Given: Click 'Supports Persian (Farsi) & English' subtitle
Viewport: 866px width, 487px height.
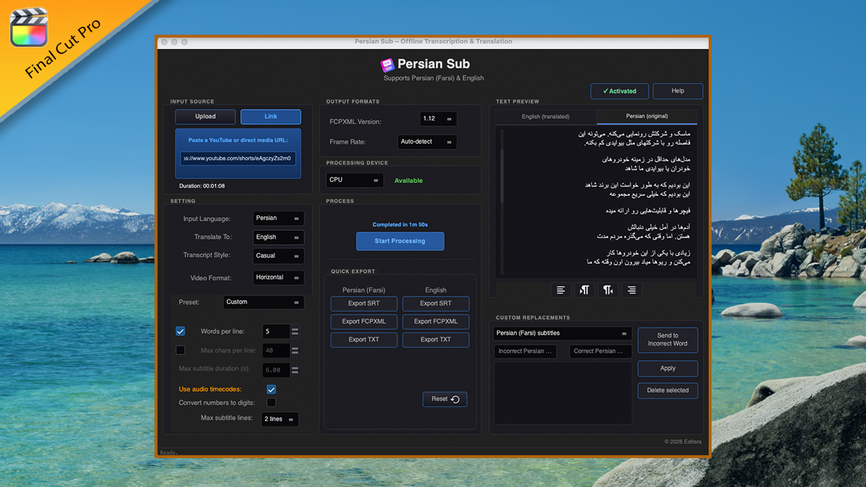Looking at the screenshot, I should click(x=434, y=78).
